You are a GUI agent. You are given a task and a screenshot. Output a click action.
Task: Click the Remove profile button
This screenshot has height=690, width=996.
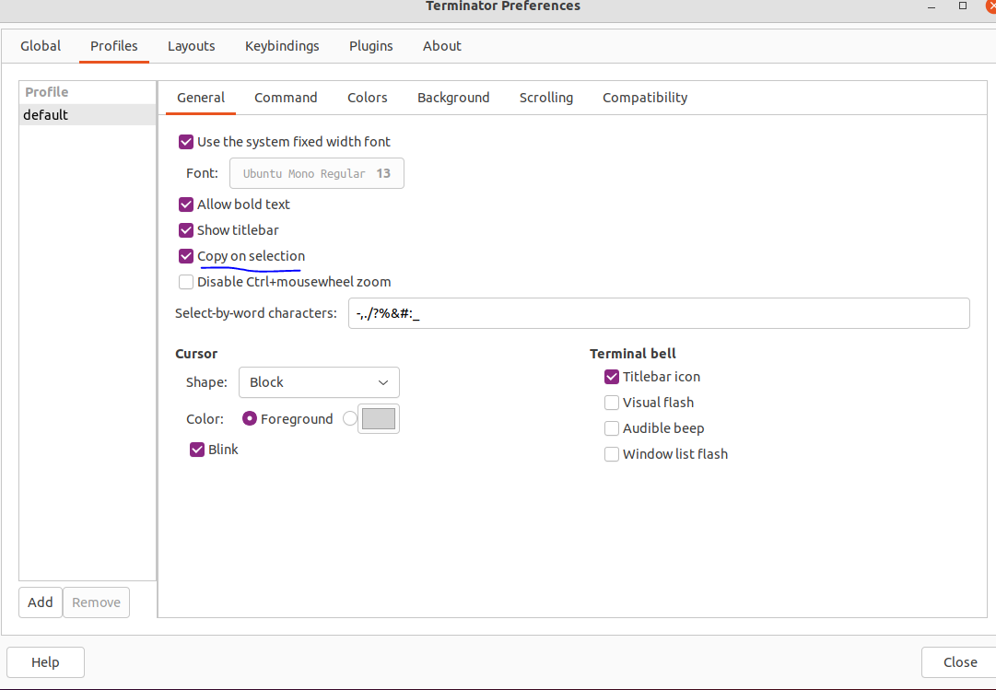click(x=96, y=602)
